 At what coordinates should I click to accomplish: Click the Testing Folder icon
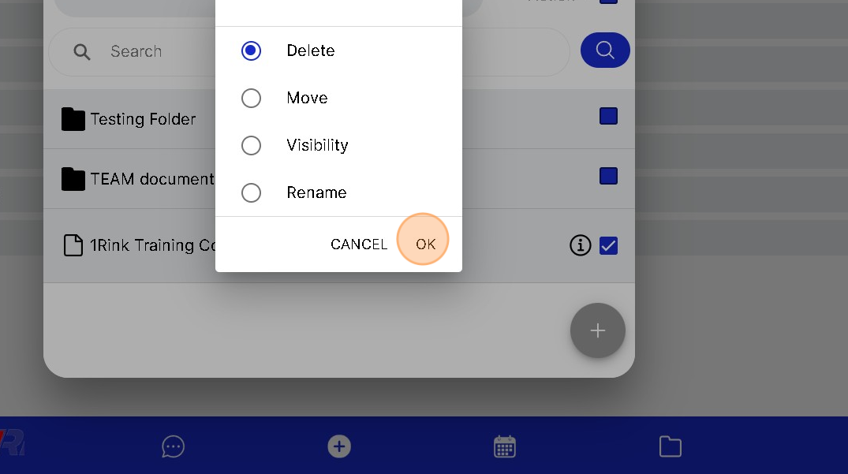73,119
